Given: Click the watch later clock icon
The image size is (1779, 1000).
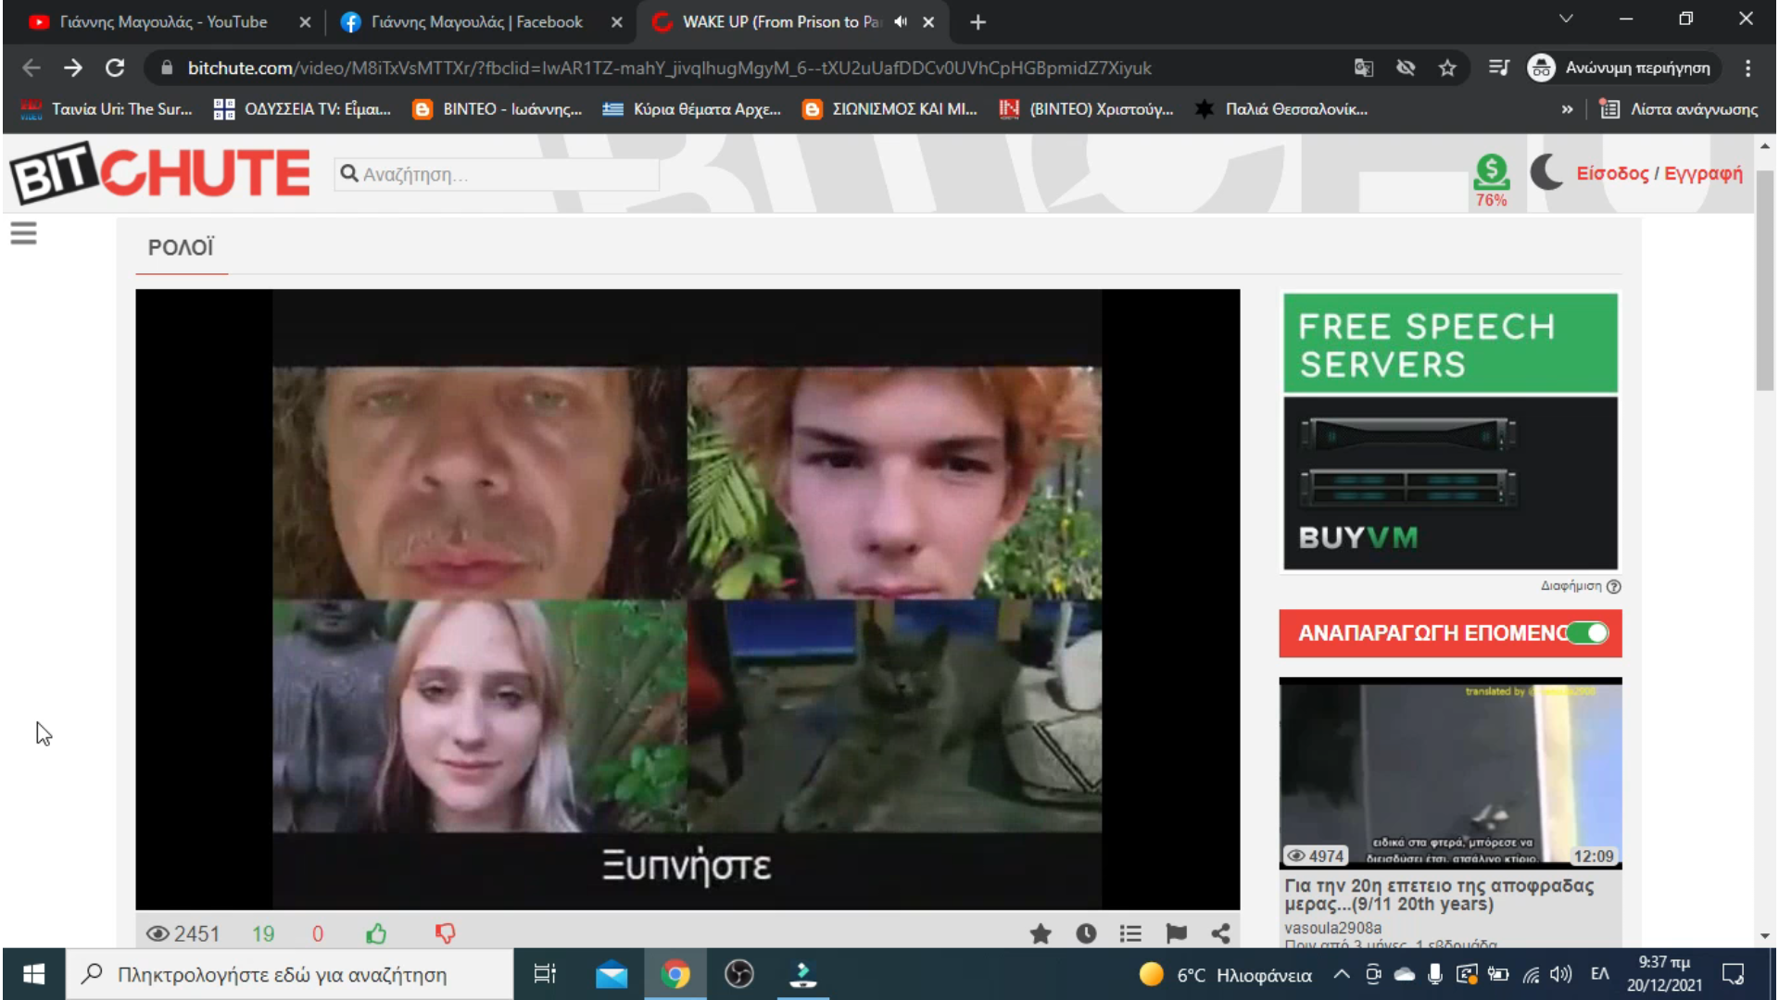Looking at the screenshot, I should 1086,933.
